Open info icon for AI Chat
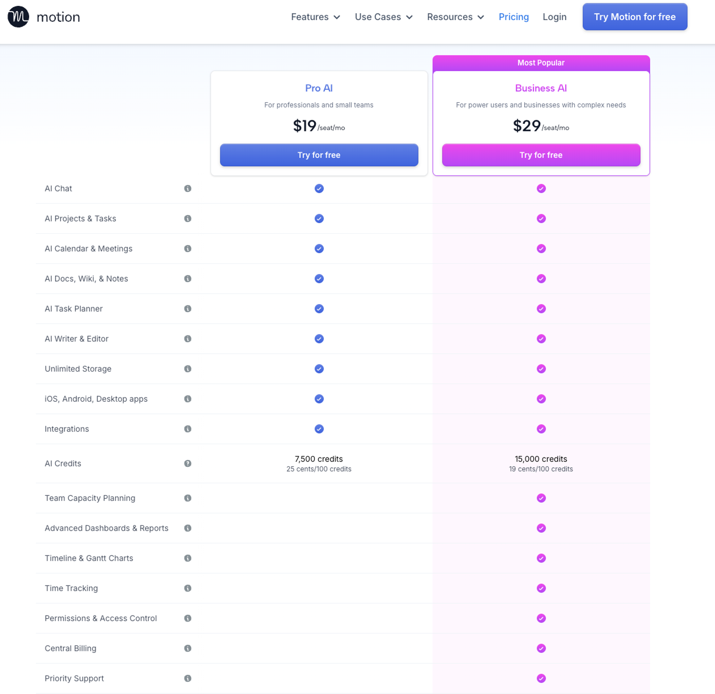 (188, 189)
